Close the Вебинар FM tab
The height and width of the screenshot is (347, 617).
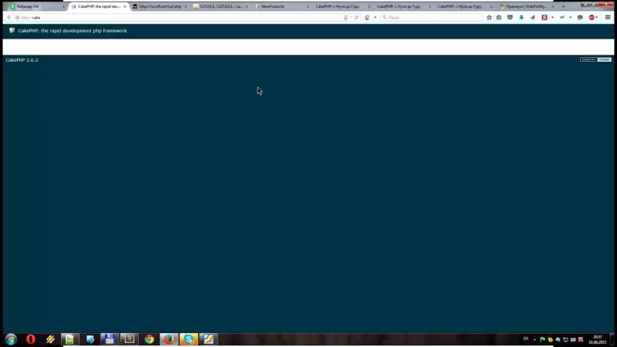tap(63, 7)
